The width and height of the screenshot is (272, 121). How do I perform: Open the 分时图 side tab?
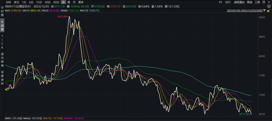[2, 11]
